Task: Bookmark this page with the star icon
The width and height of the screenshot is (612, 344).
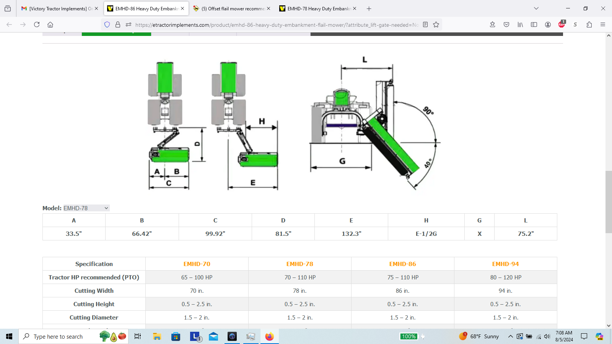Action: (x=436, y=24)
